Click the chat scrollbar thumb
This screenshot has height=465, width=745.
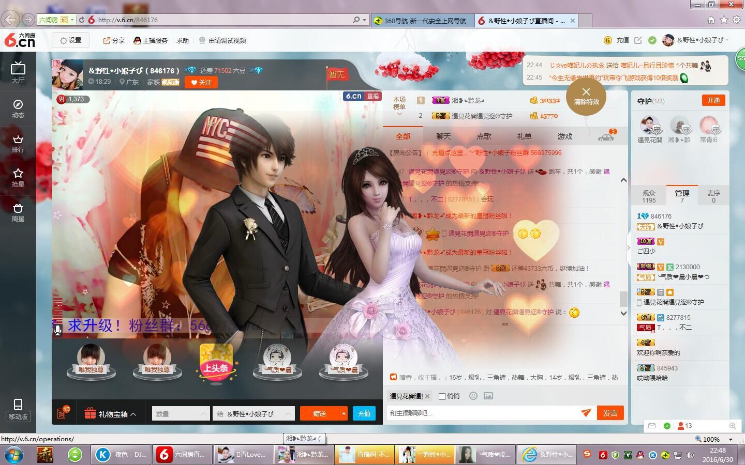click(623, 299)
